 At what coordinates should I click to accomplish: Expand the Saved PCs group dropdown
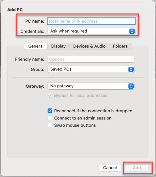91,69
